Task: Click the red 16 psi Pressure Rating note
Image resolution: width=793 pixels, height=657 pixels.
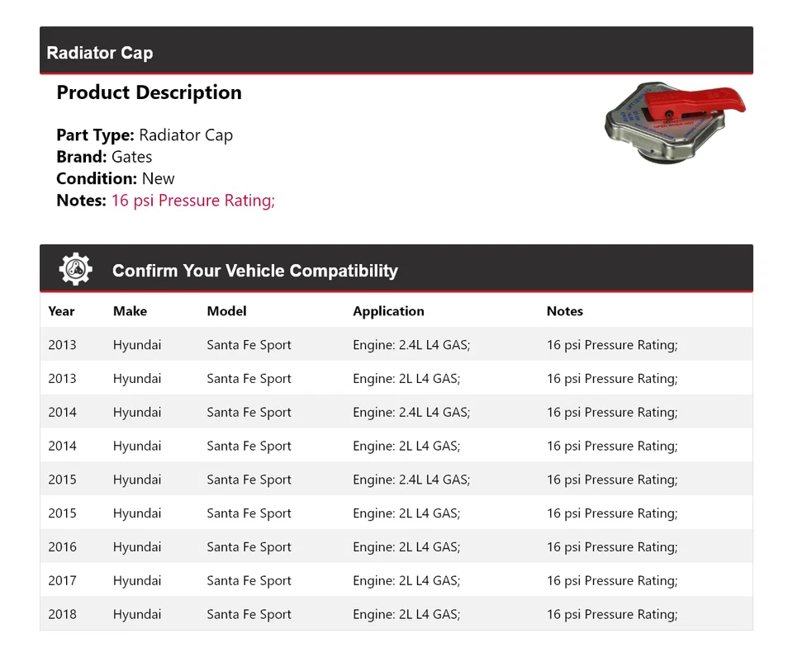Action: (x=192, y=201)
